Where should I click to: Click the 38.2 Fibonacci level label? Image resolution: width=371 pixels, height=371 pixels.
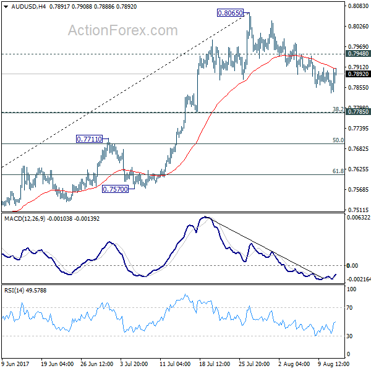[x=338, y=109]
